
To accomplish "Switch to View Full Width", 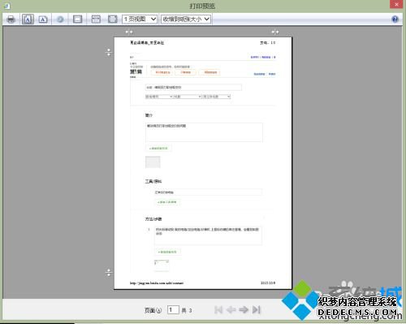I will coord(96,19).
